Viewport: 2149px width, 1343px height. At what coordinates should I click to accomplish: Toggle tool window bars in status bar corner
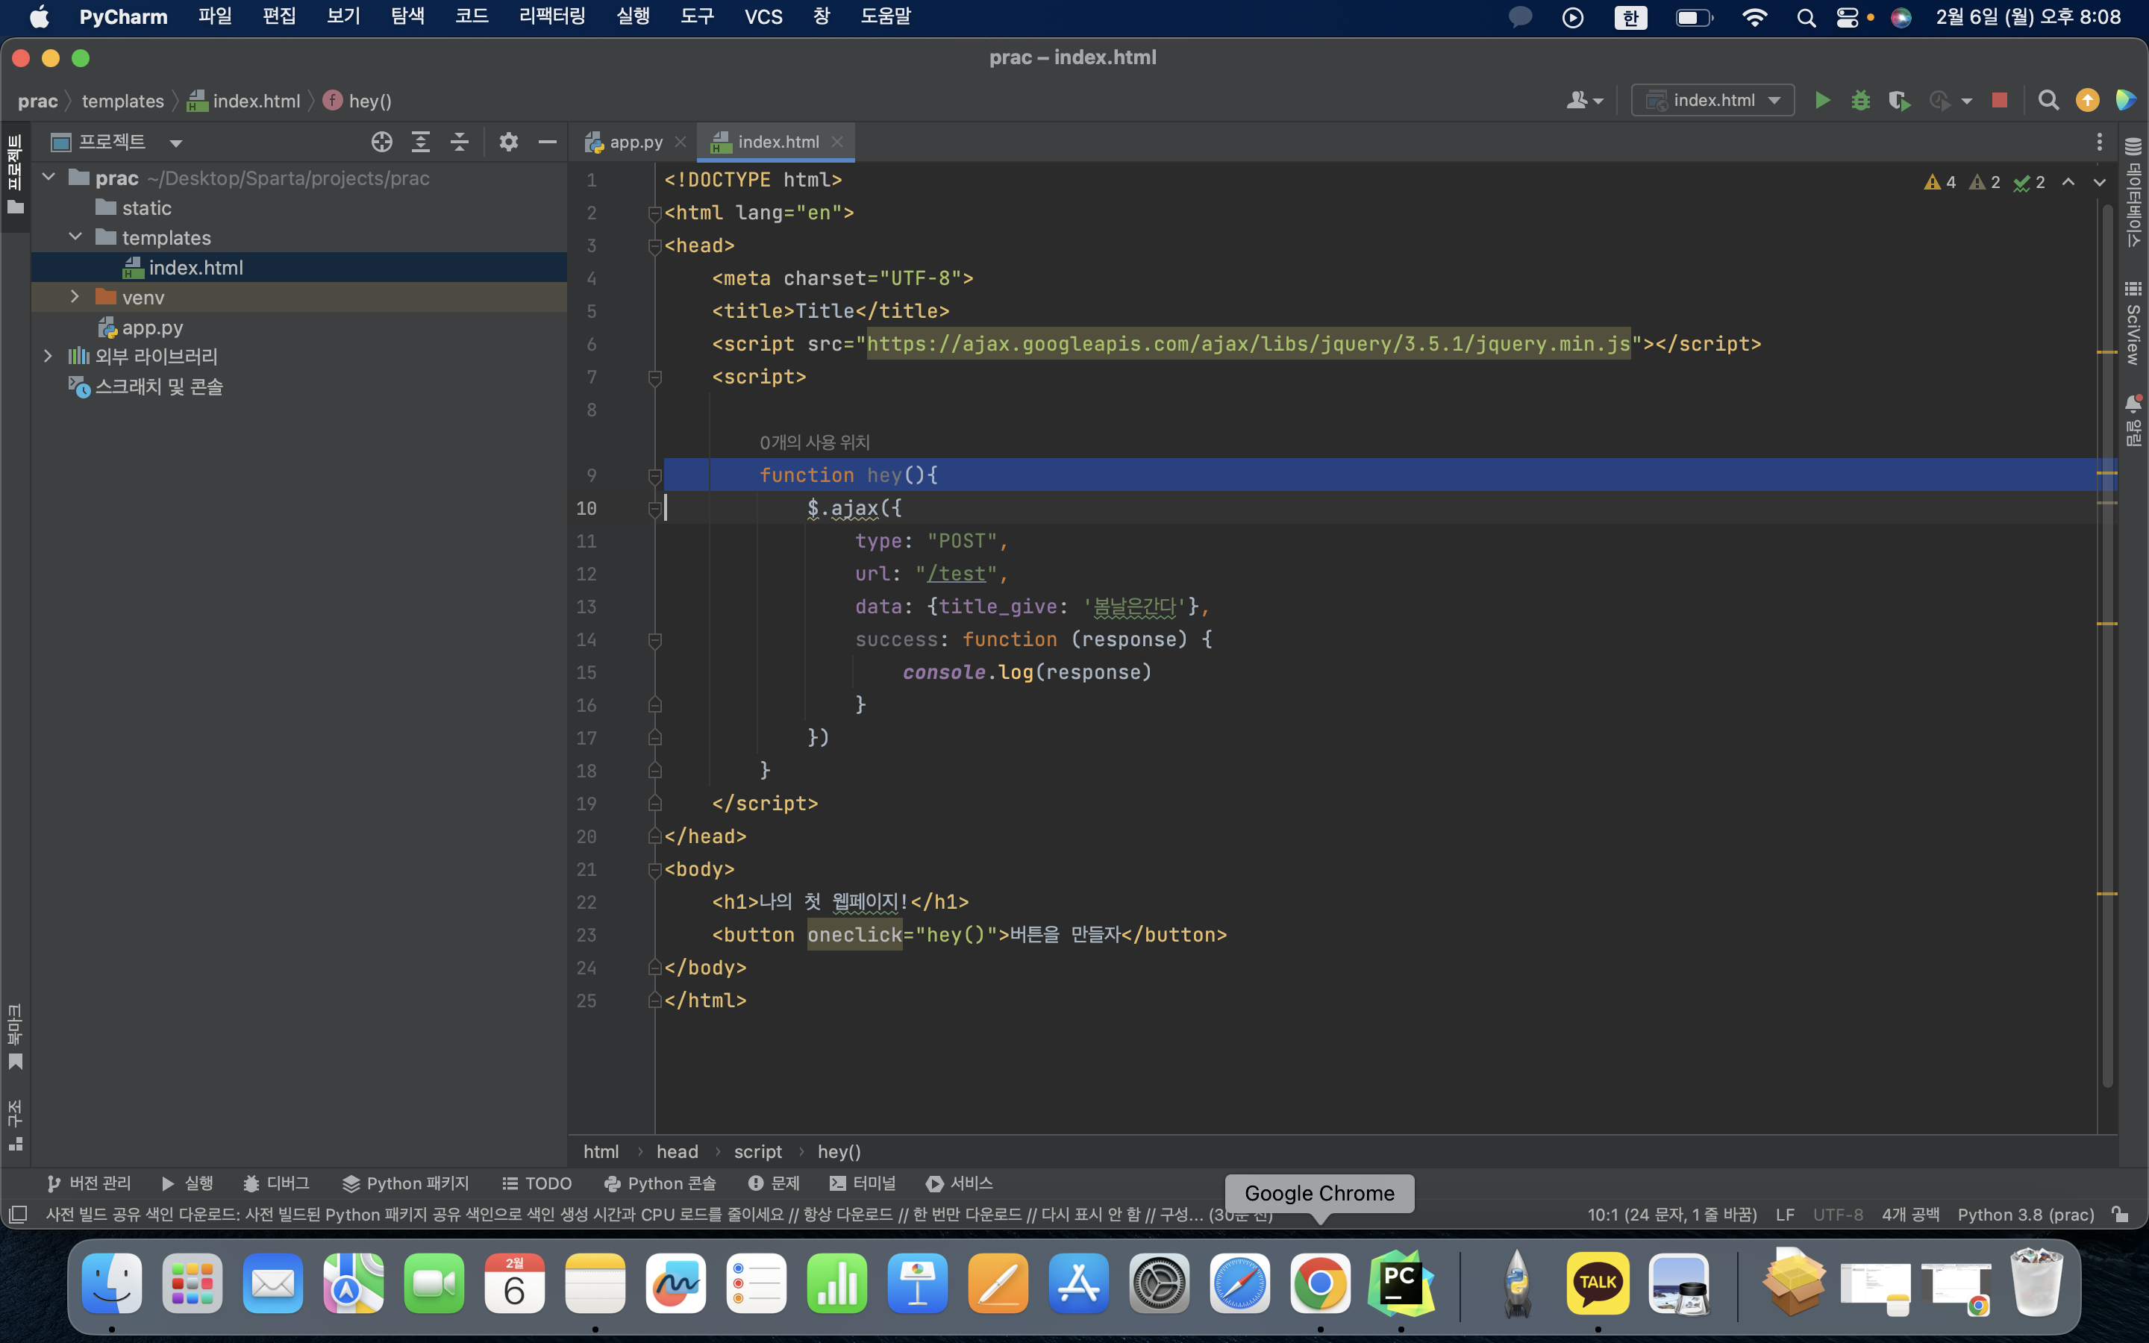point(18,1214)
